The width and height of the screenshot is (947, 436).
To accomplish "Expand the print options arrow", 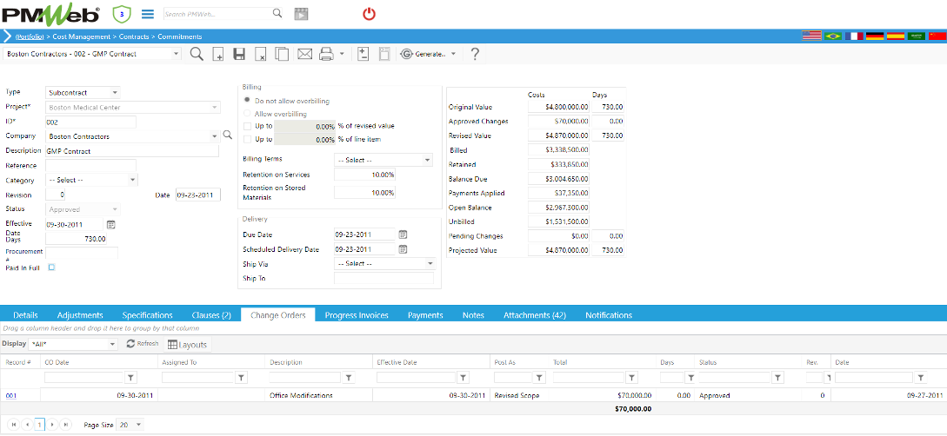I will click(x=342, y=54).
